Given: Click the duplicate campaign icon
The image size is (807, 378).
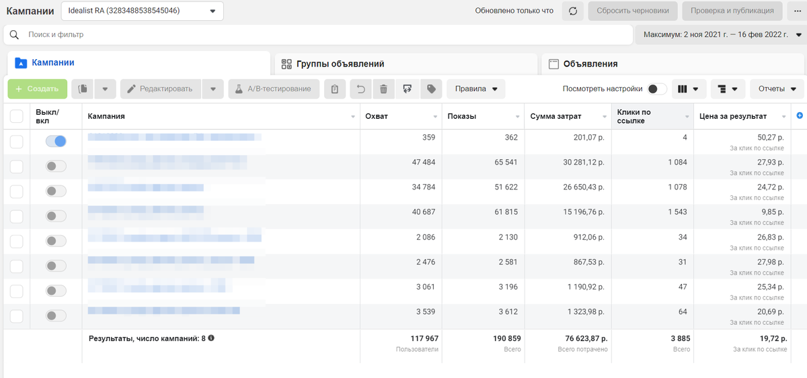Looking at the screenshot, I should tap(83, 89).
